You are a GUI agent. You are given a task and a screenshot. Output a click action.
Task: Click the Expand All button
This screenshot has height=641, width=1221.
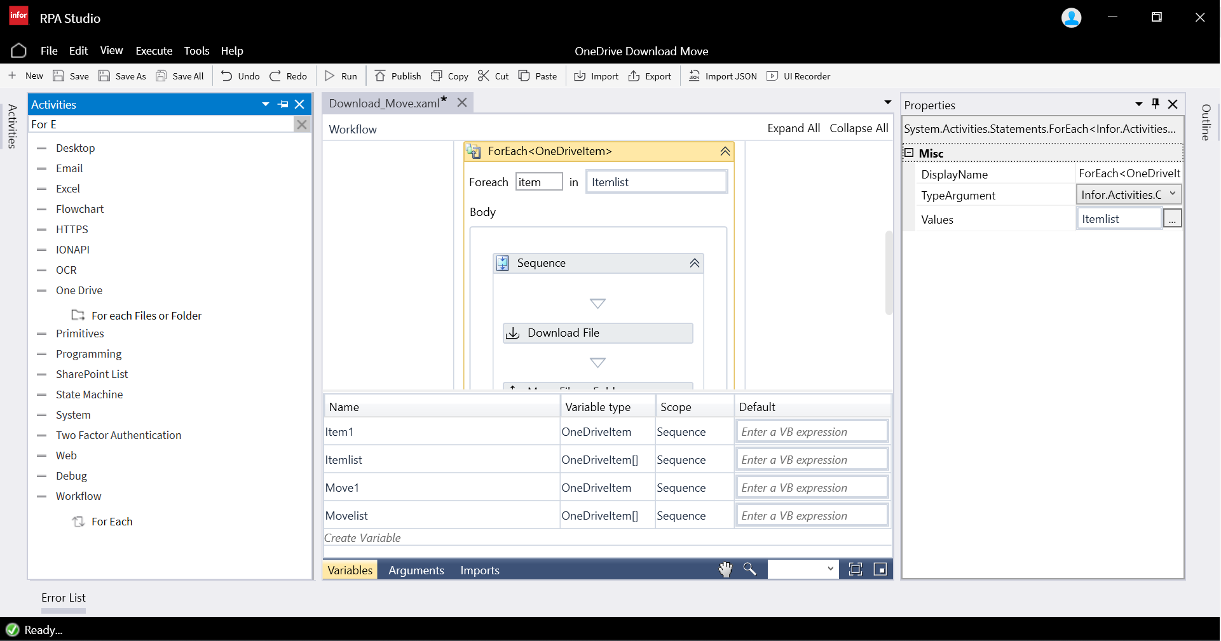tap(793, 128)
